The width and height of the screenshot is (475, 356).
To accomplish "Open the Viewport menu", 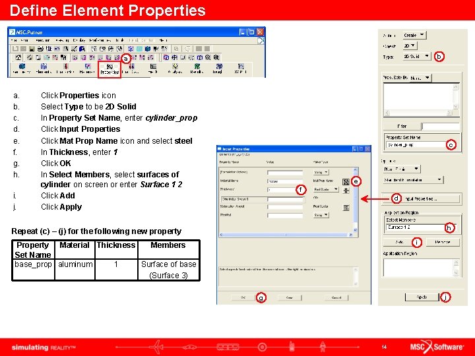I will click(42, 40).
